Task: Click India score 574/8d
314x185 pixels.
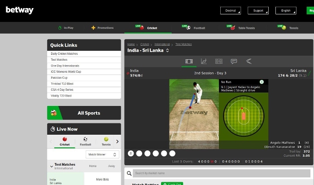Action: [136, 75]
